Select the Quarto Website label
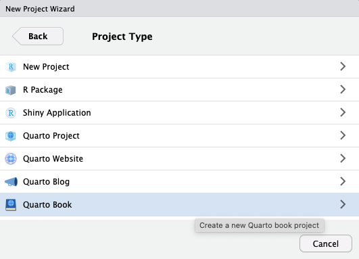The height and width of the screenshot is (259, 359). pyautogui.click(x=53, y=158)
